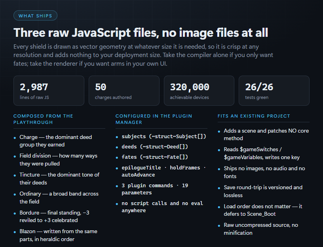Click 'subjects (~struct~Subject[])' item

click(x=164, y=137)
